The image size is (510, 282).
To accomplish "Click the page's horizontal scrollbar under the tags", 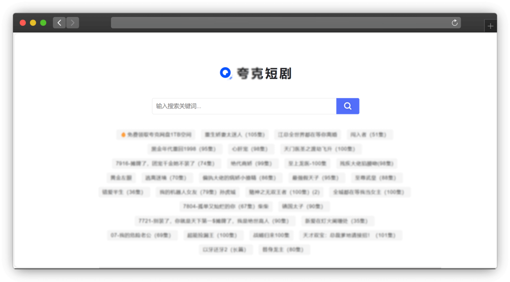I will [270, 268].
